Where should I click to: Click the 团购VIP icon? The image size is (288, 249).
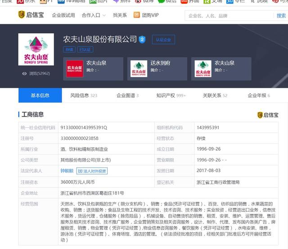click(x=137, y=15)
